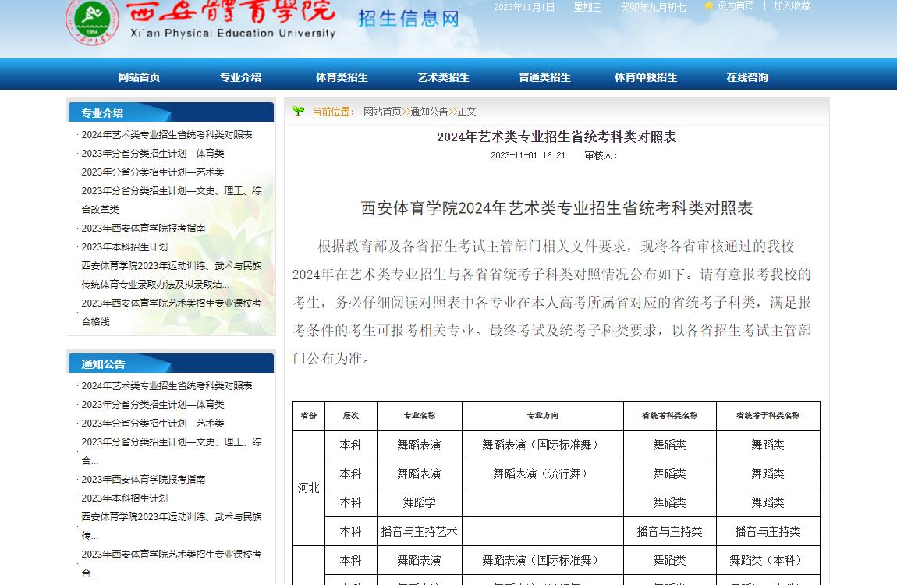The width and height of the screenshot is (897, 585).
Task: Click the 加入收藏 link
Action: (792, 5)
